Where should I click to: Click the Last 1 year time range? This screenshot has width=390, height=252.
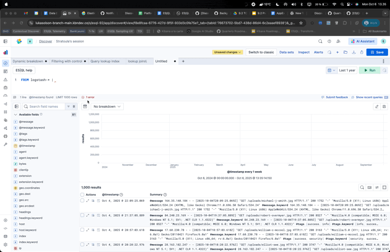[x=347, y=70]
